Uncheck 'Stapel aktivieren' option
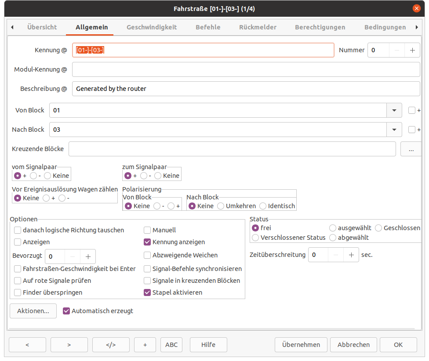 [148, 292]
